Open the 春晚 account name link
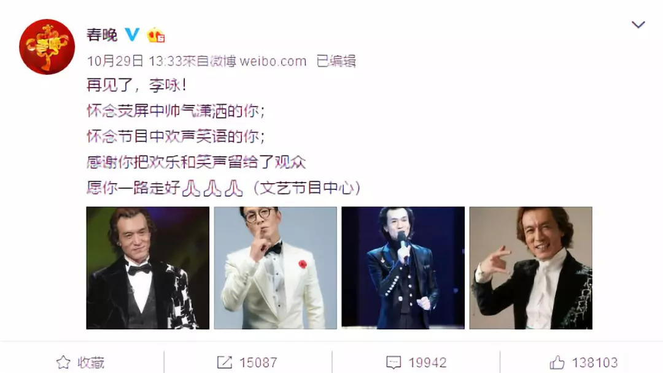The width and height of the screenshot is (663, 373). tap(102, 34)
